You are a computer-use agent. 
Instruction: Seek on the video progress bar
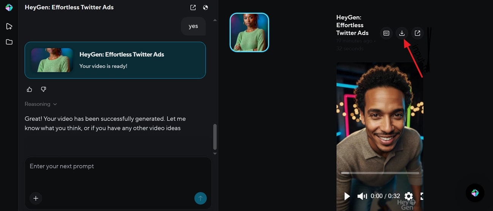pyautogui.click(x=380, y=173)
